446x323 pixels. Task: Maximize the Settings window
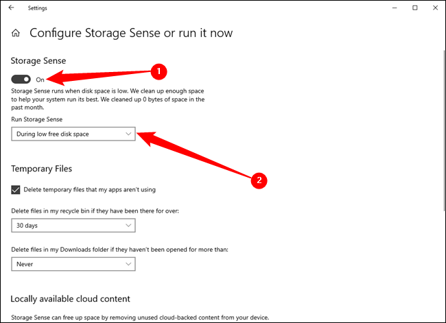pyautogui.click(x=415, y=8)
